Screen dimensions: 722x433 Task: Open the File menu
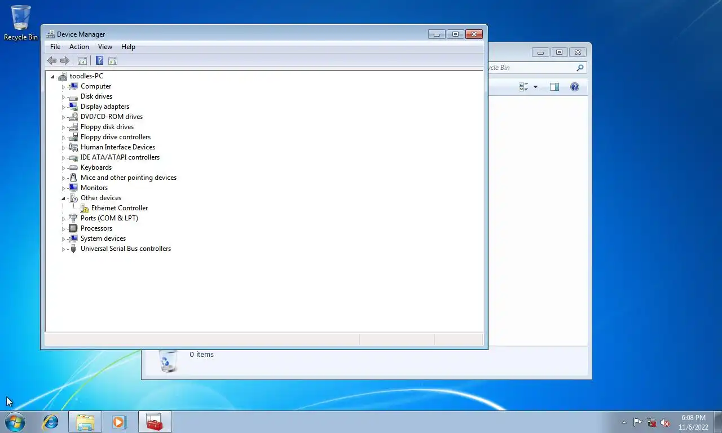tap(55, 47)
